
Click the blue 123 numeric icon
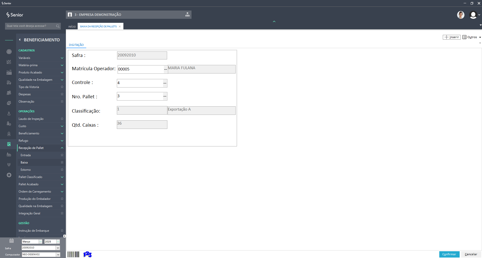pos(87,254)
